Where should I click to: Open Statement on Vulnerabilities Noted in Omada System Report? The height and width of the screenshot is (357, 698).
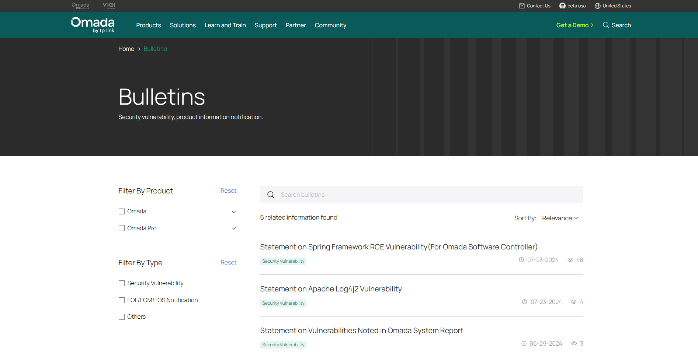coord(361,330)
